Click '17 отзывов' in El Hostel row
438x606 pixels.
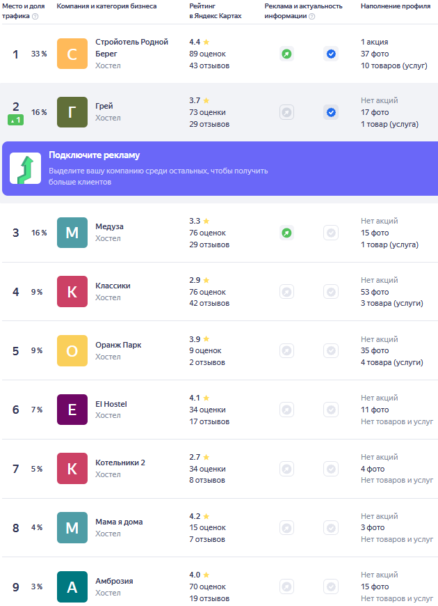point(209,421)
